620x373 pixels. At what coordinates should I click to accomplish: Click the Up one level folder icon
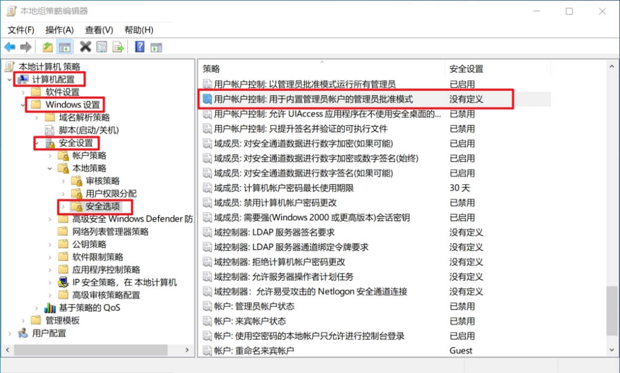pyautogui.click(x=48, y=47)
